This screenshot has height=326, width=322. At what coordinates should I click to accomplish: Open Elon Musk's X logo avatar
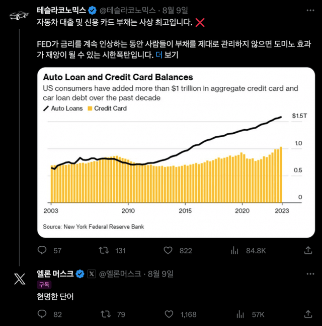tap(19, 279)
